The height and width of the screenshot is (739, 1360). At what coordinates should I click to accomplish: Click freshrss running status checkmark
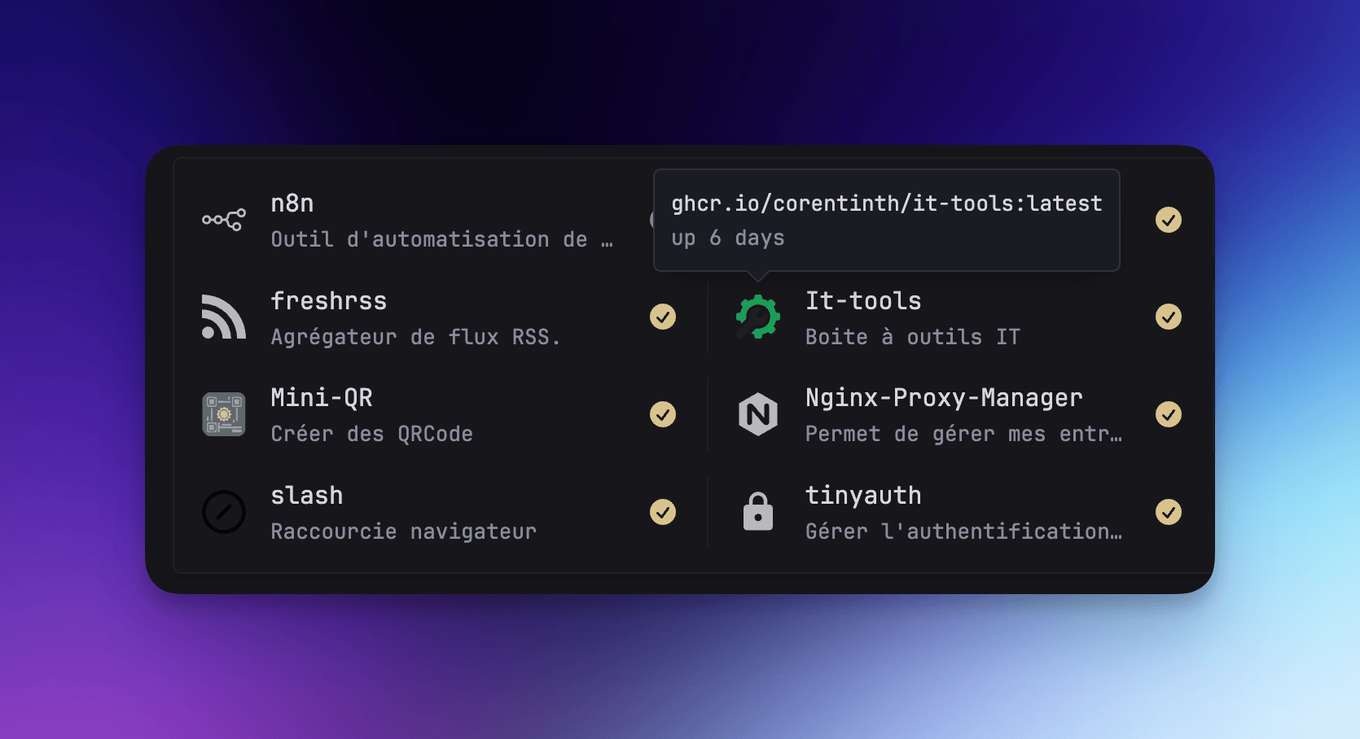(x=663, y=317)
